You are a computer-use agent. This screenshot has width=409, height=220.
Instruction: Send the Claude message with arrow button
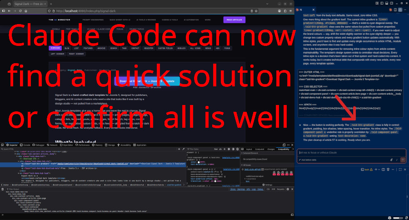(x=403, y=160)
